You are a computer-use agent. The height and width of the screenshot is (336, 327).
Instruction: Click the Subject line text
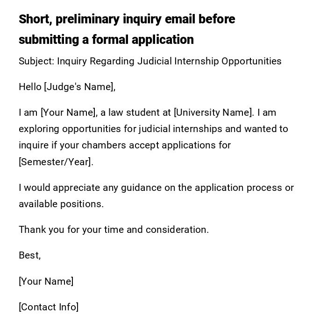pyautogui.click(x=150, y=61)
